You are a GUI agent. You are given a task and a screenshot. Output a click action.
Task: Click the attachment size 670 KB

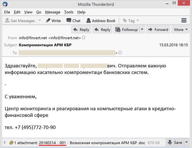(154, 143)
